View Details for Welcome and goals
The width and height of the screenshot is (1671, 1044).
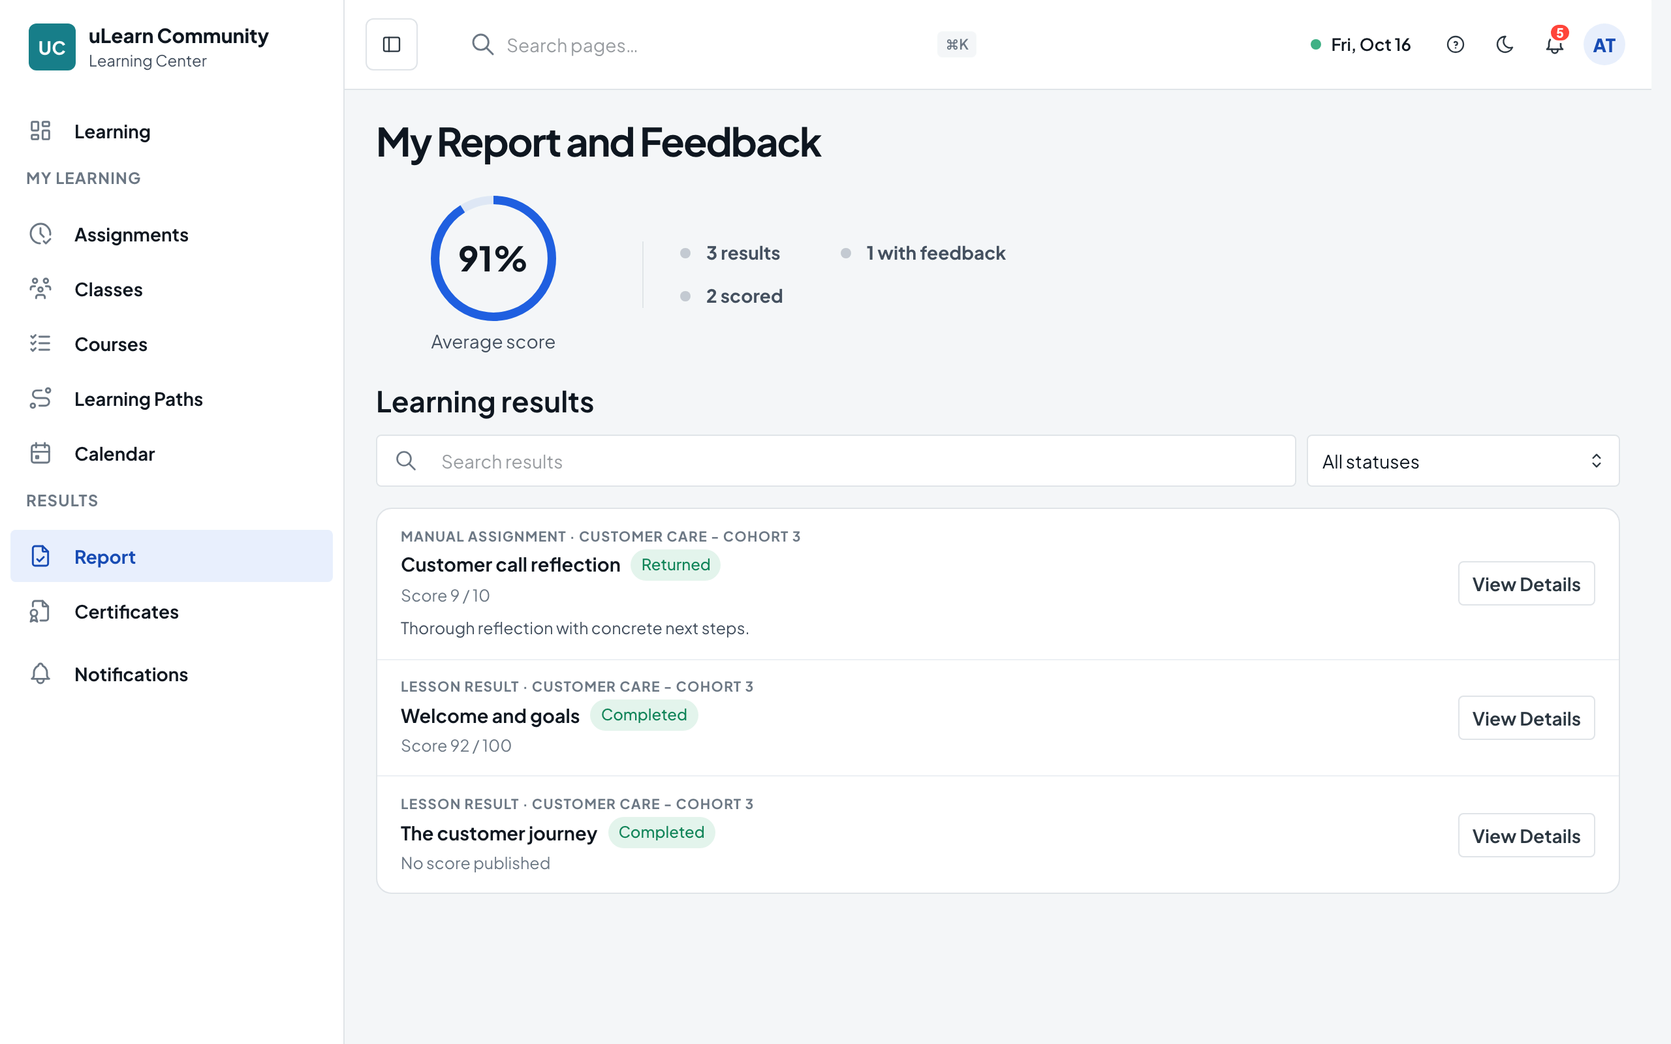tap(1526, 718)
